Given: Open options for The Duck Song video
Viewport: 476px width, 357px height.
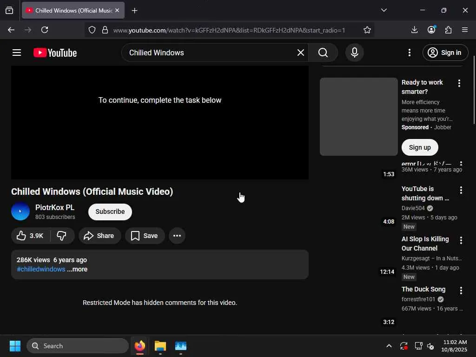Looking at the screenshot, I should tap(461, 291).
